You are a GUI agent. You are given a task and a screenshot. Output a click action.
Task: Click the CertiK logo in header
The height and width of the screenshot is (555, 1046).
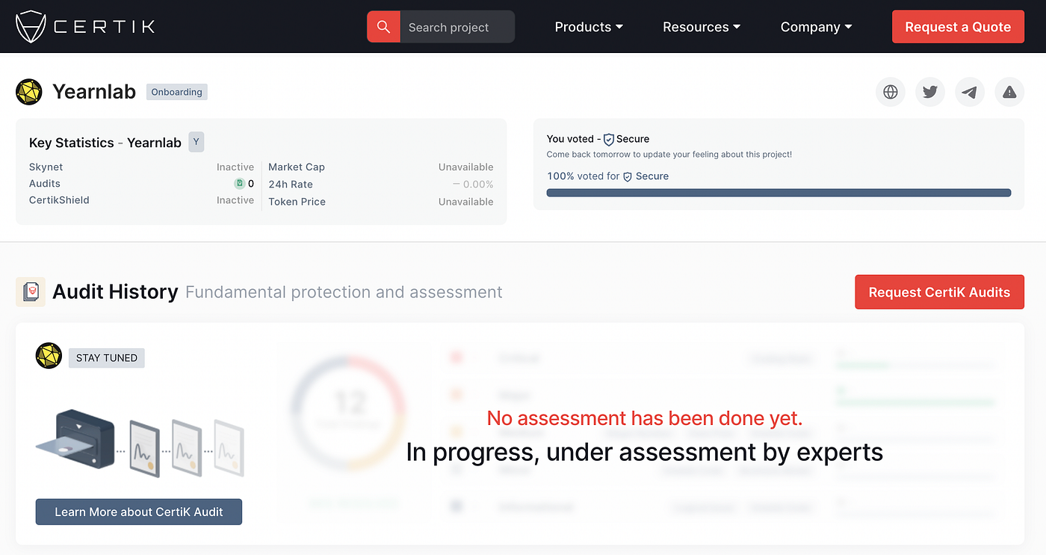[x=85, y=26]
